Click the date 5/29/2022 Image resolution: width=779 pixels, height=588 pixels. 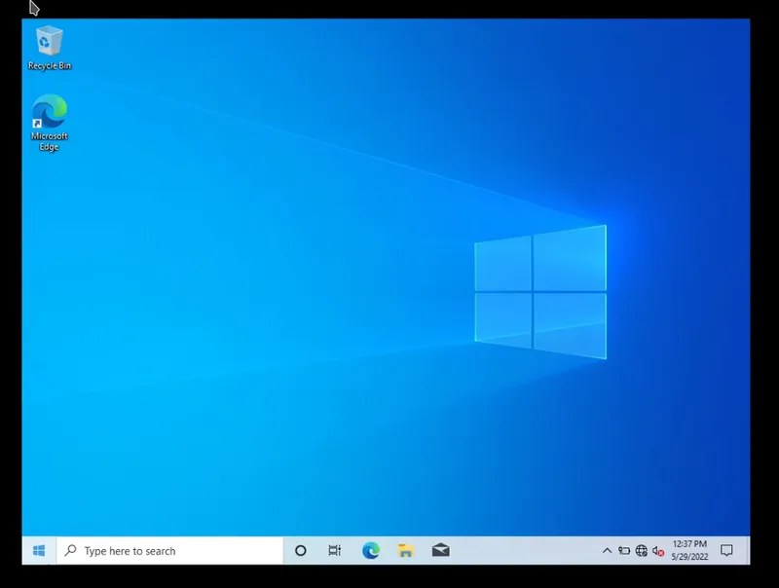click(x=688, y=557)
